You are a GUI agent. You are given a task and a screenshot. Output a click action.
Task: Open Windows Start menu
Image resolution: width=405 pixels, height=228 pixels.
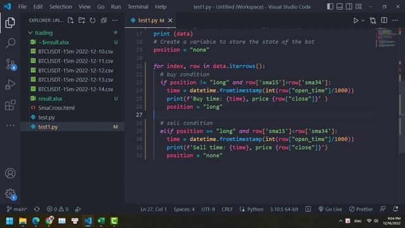click(x=10, y=221)
